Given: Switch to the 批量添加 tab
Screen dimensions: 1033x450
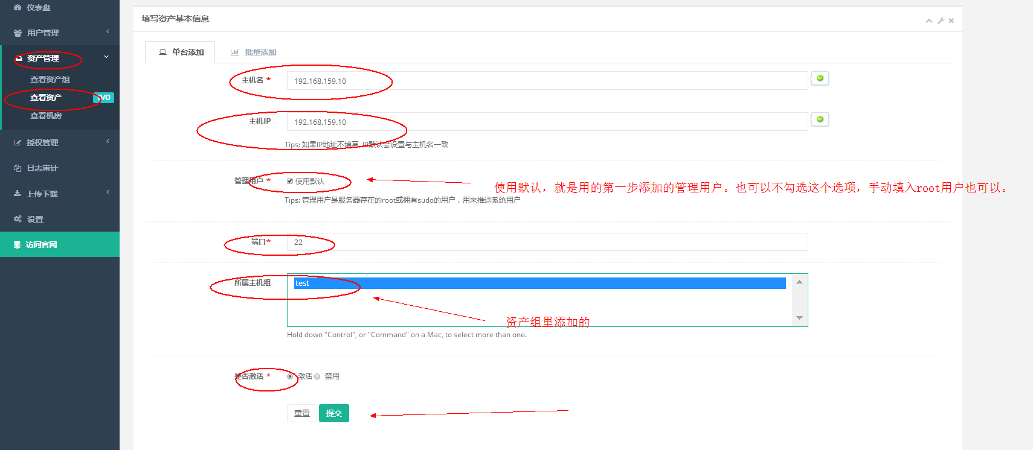Looking at the screenshot, I should [253, 52].
